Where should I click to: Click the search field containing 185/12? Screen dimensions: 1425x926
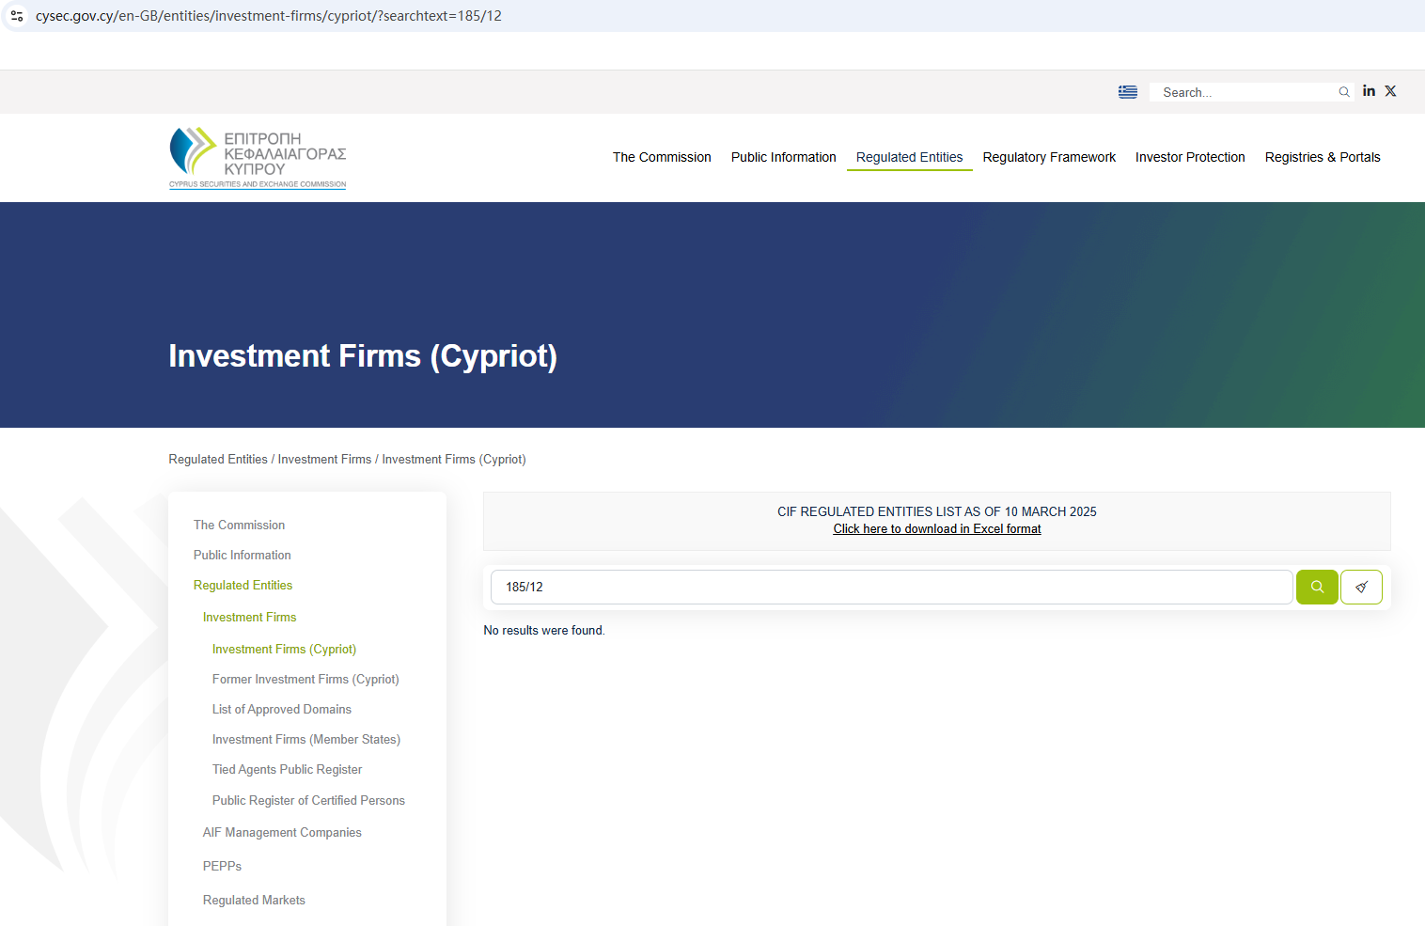coord(890,588)
